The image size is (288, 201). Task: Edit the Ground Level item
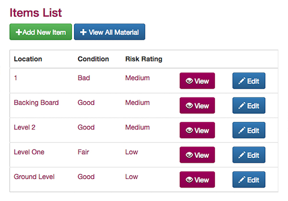coord(249,180)
